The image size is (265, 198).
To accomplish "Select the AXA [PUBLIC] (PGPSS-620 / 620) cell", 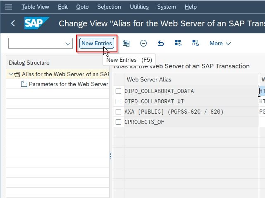I will (191, 112).
